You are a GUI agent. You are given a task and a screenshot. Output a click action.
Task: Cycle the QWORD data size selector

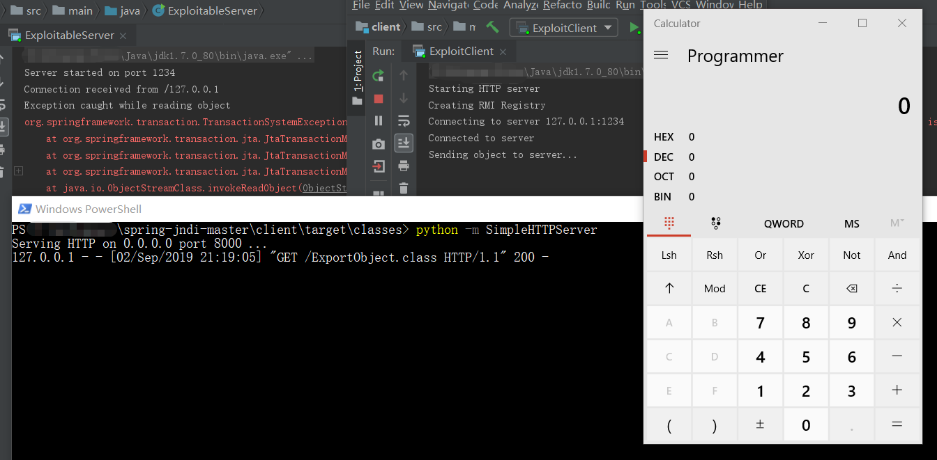tap(784, 223)
